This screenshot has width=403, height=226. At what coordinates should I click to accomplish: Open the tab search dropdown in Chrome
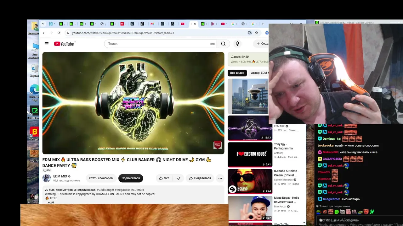[43, 24]
